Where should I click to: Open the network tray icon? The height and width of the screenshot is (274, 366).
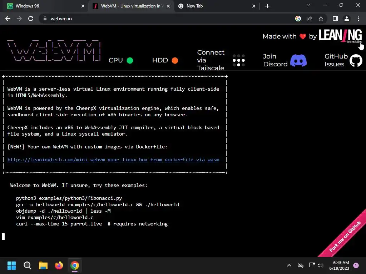(x=312, y=265)
